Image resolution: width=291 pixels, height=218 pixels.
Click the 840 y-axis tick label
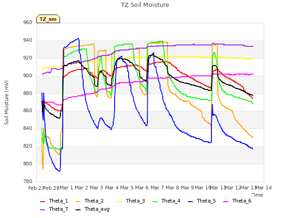click(x=28, y=128)
